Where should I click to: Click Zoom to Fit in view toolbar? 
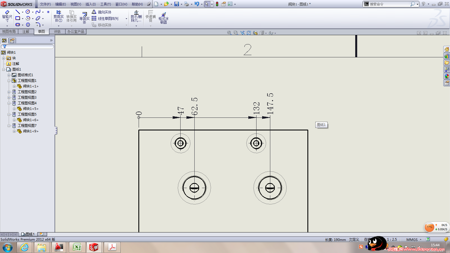click(x=229, y=33)
